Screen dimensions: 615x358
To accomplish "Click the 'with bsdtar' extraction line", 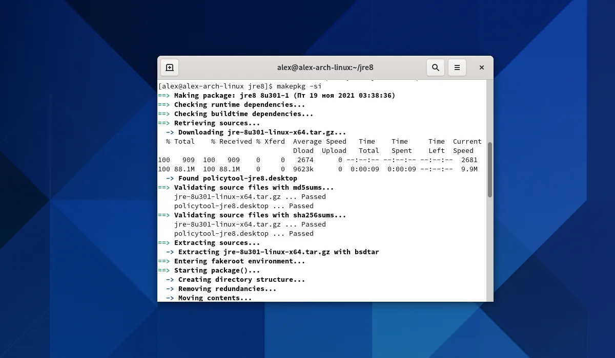I will point(273,252).
